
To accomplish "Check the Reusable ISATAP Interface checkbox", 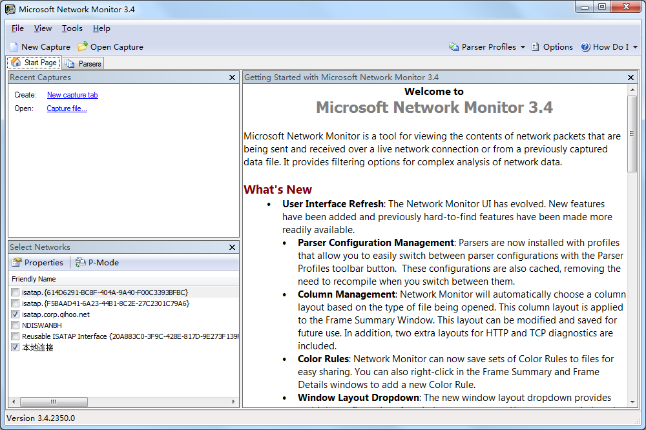I will [x=16, y=336].
